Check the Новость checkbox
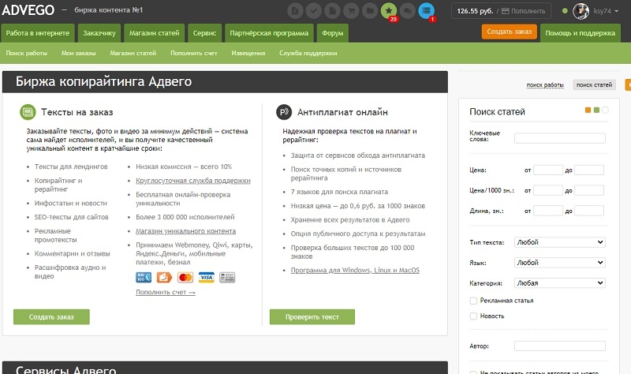Viewport: 631px width, 374px height. [x=473, y=316]
